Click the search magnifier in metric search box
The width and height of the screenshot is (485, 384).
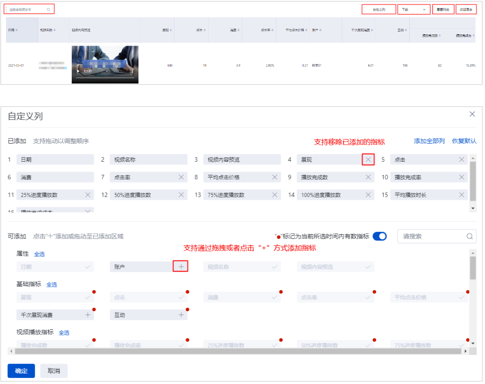pyautogui.click(x=469, y=236)
